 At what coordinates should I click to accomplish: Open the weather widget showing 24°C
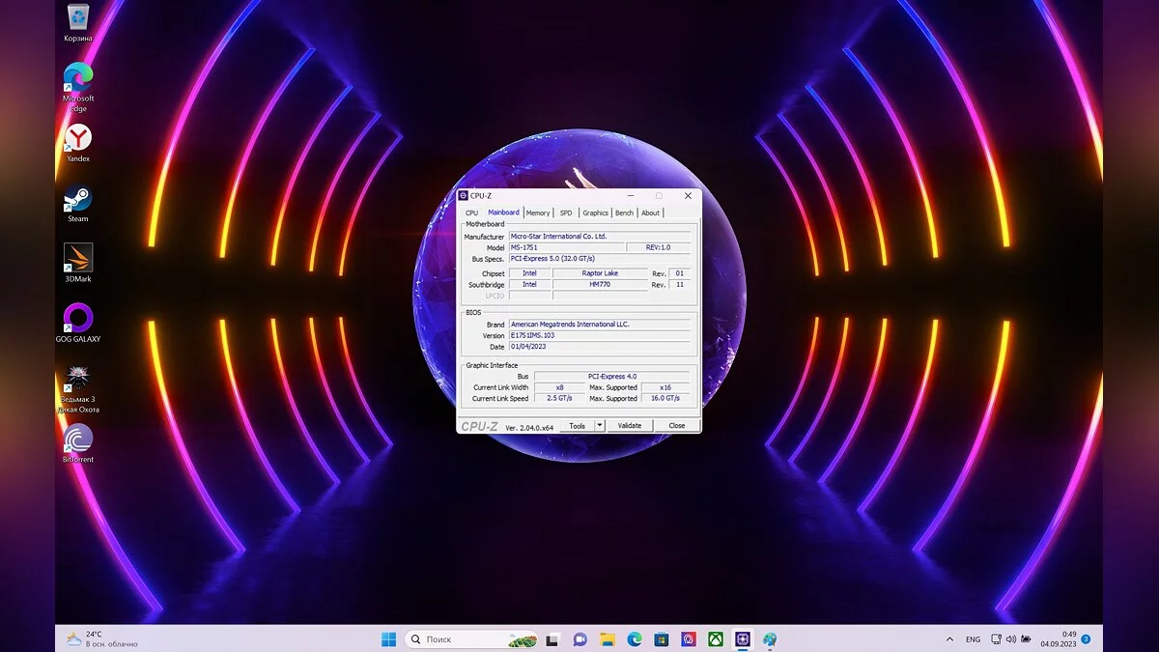coord(101,639)
